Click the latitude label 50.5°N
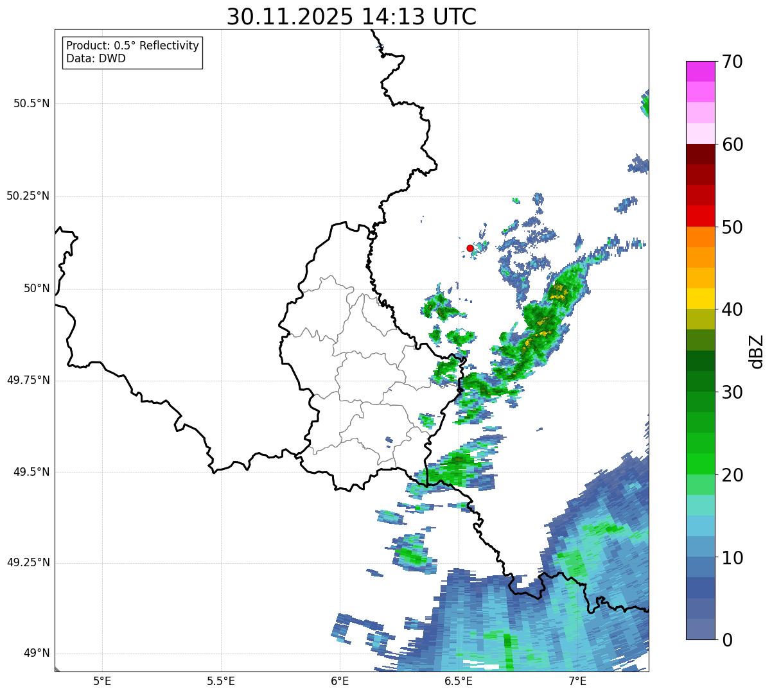 [x=31, y=103]
